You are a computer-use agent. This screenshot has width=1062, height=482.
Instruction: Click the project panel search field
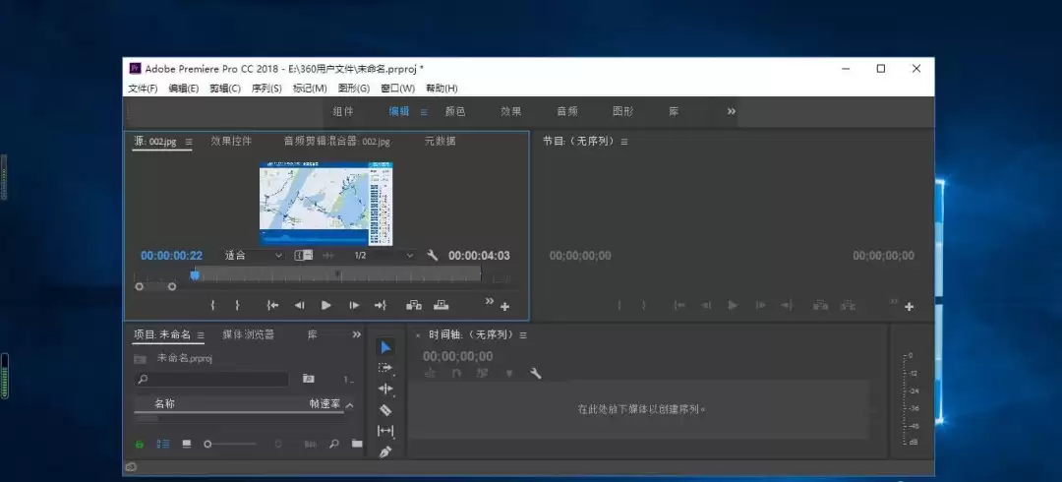(x=212, y=379)
